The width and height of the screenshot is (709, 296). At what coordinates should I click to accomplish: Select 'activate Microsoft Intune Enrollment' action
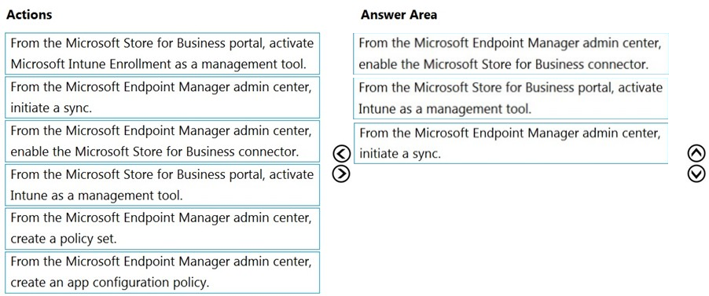click(163, 53)
